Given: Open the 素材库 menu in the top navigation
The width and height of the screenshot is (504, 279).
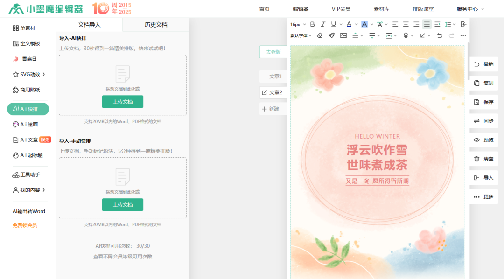Looking at the screenshot, I should (x=381, y=8).
